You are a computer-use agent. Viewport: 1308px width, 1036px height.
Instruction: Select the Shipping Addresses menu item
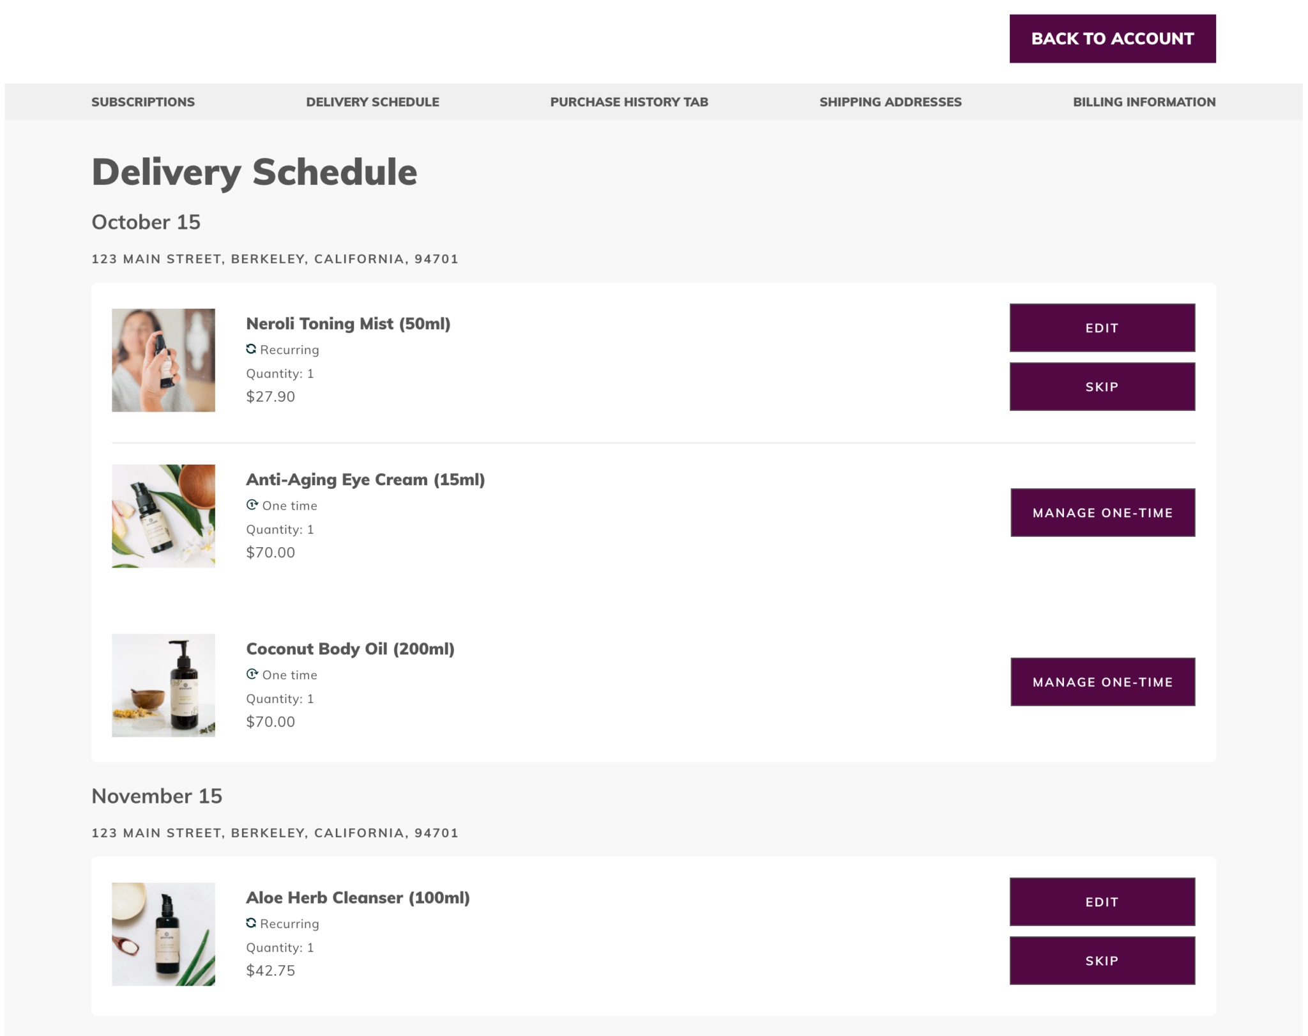891,102
